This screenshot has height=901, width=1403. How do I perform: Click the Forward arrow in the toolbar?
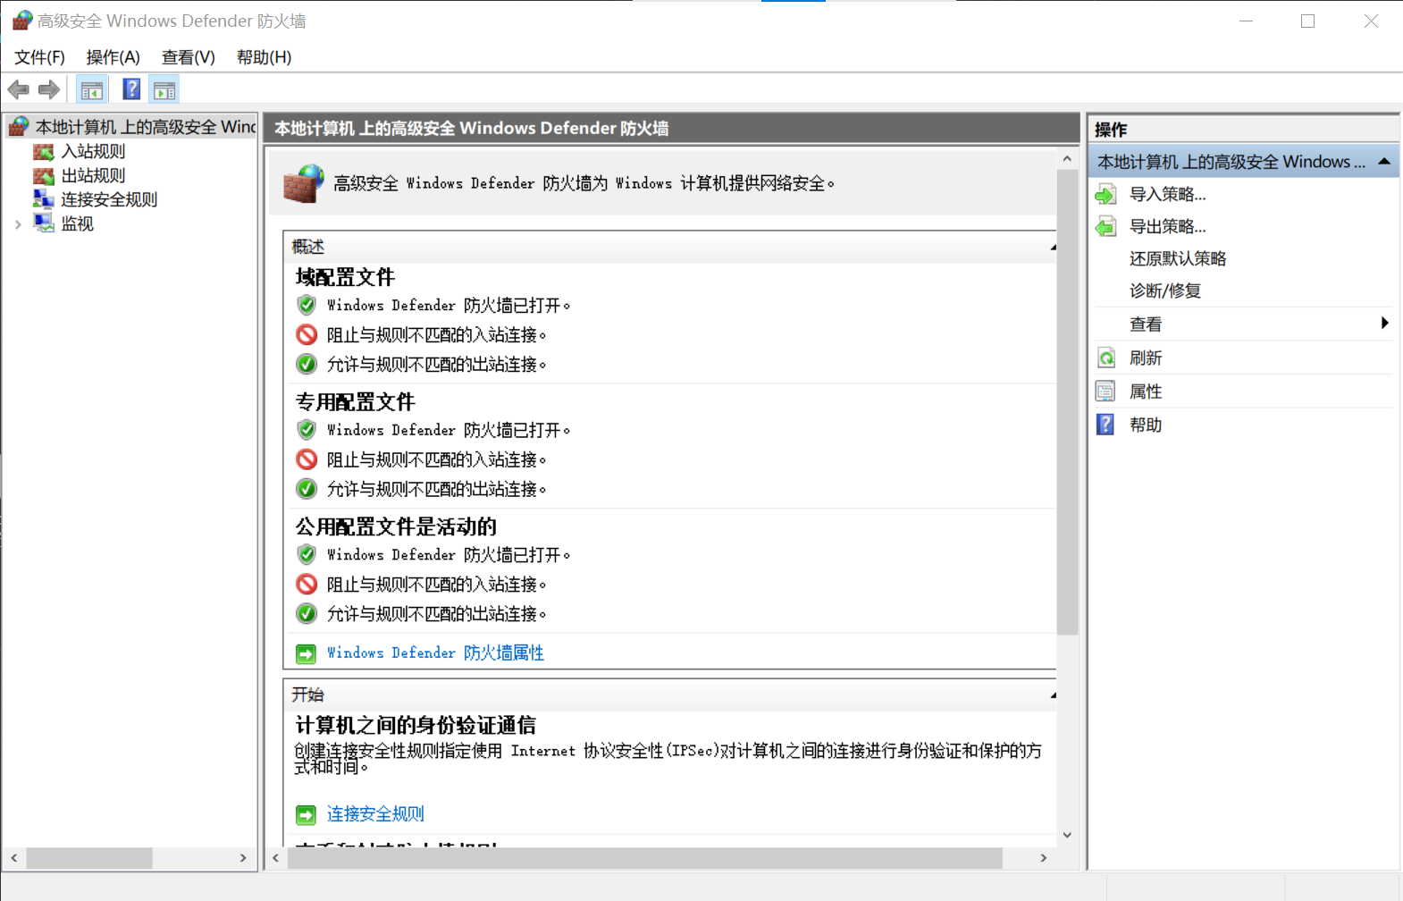[x=49, y=89]
